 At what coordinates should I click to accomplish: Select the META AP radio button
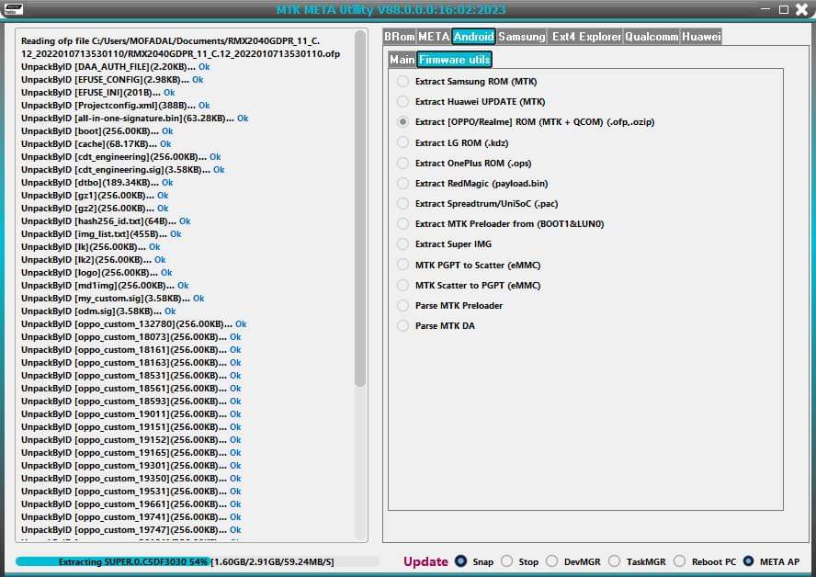click(748, 560)
